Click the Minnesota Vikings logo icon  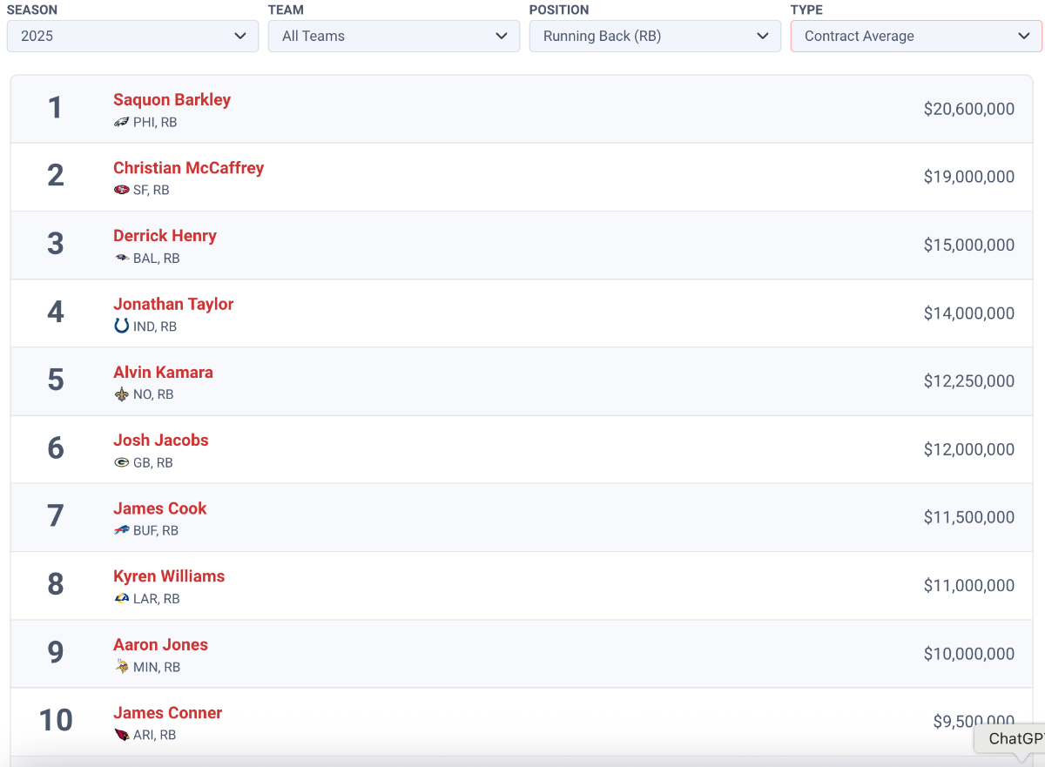[x=121, y=667]
